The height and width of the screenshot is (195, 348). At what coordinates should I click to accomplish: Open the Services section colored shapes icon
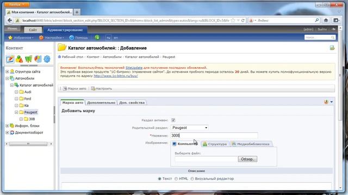(20, 59)
